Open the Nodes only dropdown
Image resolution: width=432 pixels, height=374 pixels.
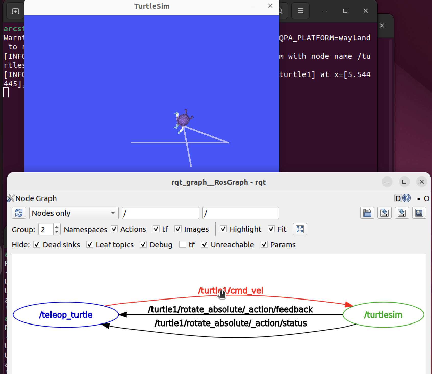point(74,213)
